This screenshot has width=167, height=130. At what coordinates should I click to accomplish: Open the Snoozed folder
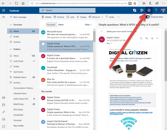pyautogui.click(x=23, y=120)
